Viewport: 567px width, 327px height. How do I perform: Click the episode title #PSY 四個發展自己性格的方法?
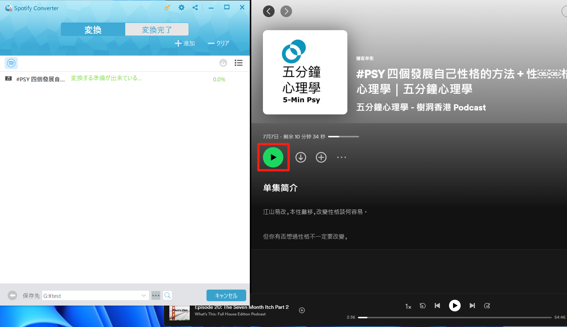click(x=461, y=81)
